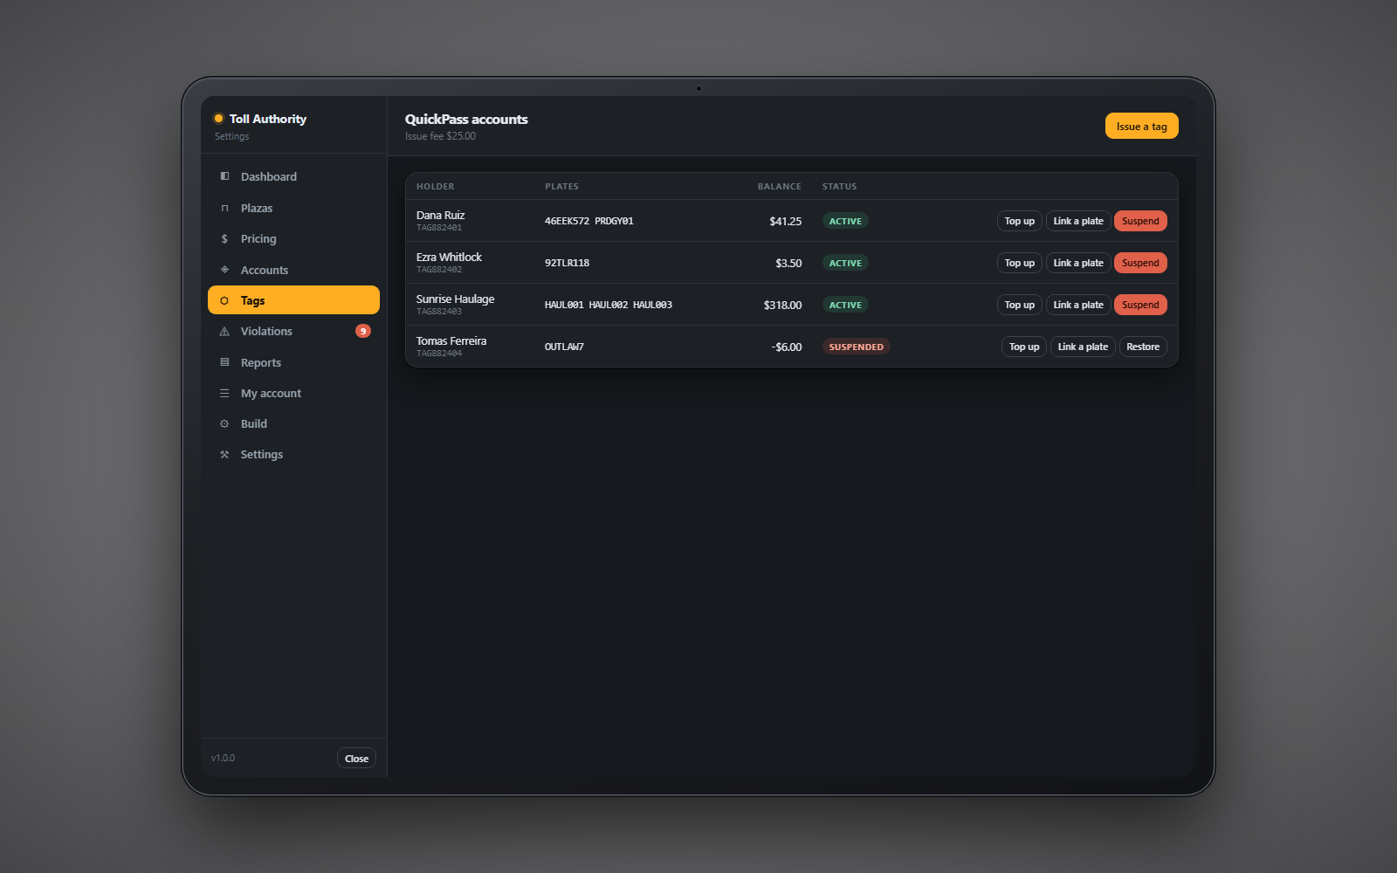
Task: Click the Plazas sidebar icon
Action: pos(224,208)
